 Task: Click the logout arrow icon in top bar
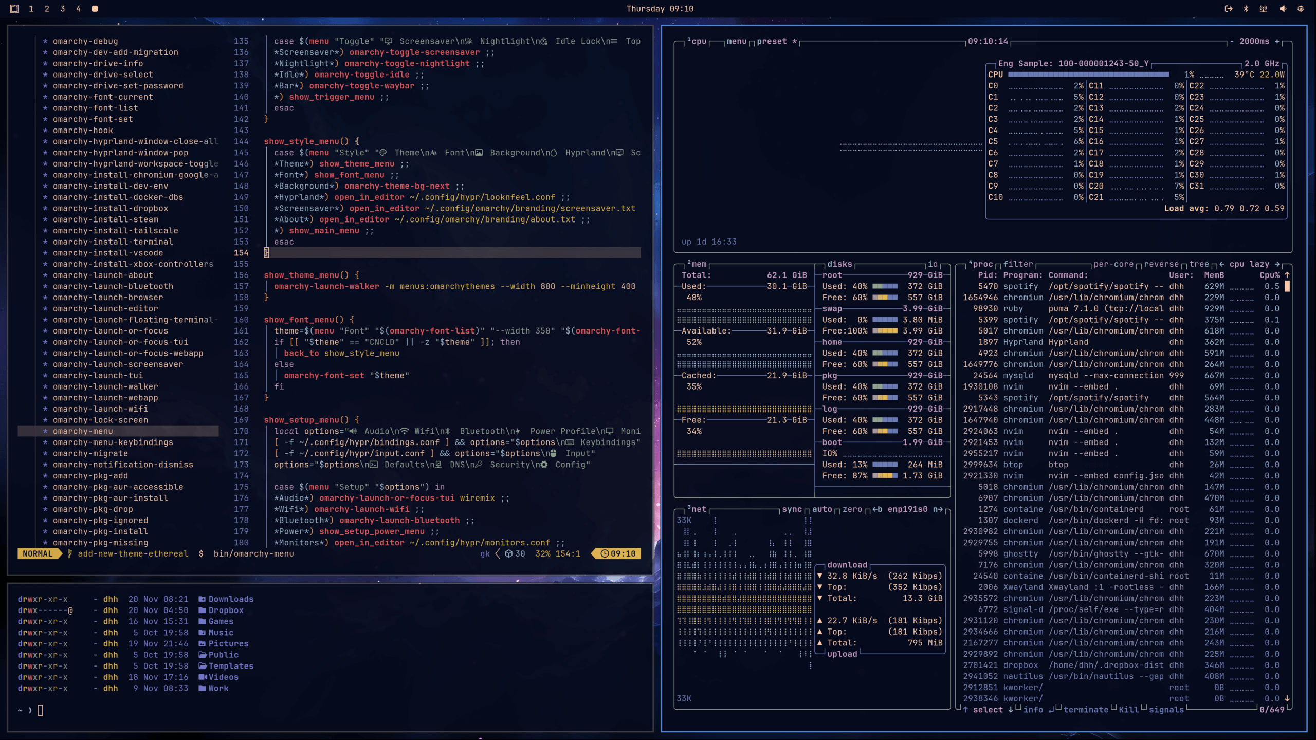1228,9
